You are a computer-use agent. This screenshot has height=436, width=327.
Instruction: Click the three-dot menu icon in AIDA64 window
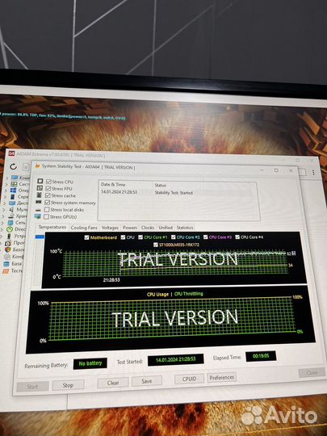click(x=313, y=173)
